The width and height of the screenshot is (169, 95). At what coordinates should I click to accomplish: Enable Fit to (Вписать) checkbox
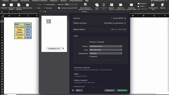point(90,56)
